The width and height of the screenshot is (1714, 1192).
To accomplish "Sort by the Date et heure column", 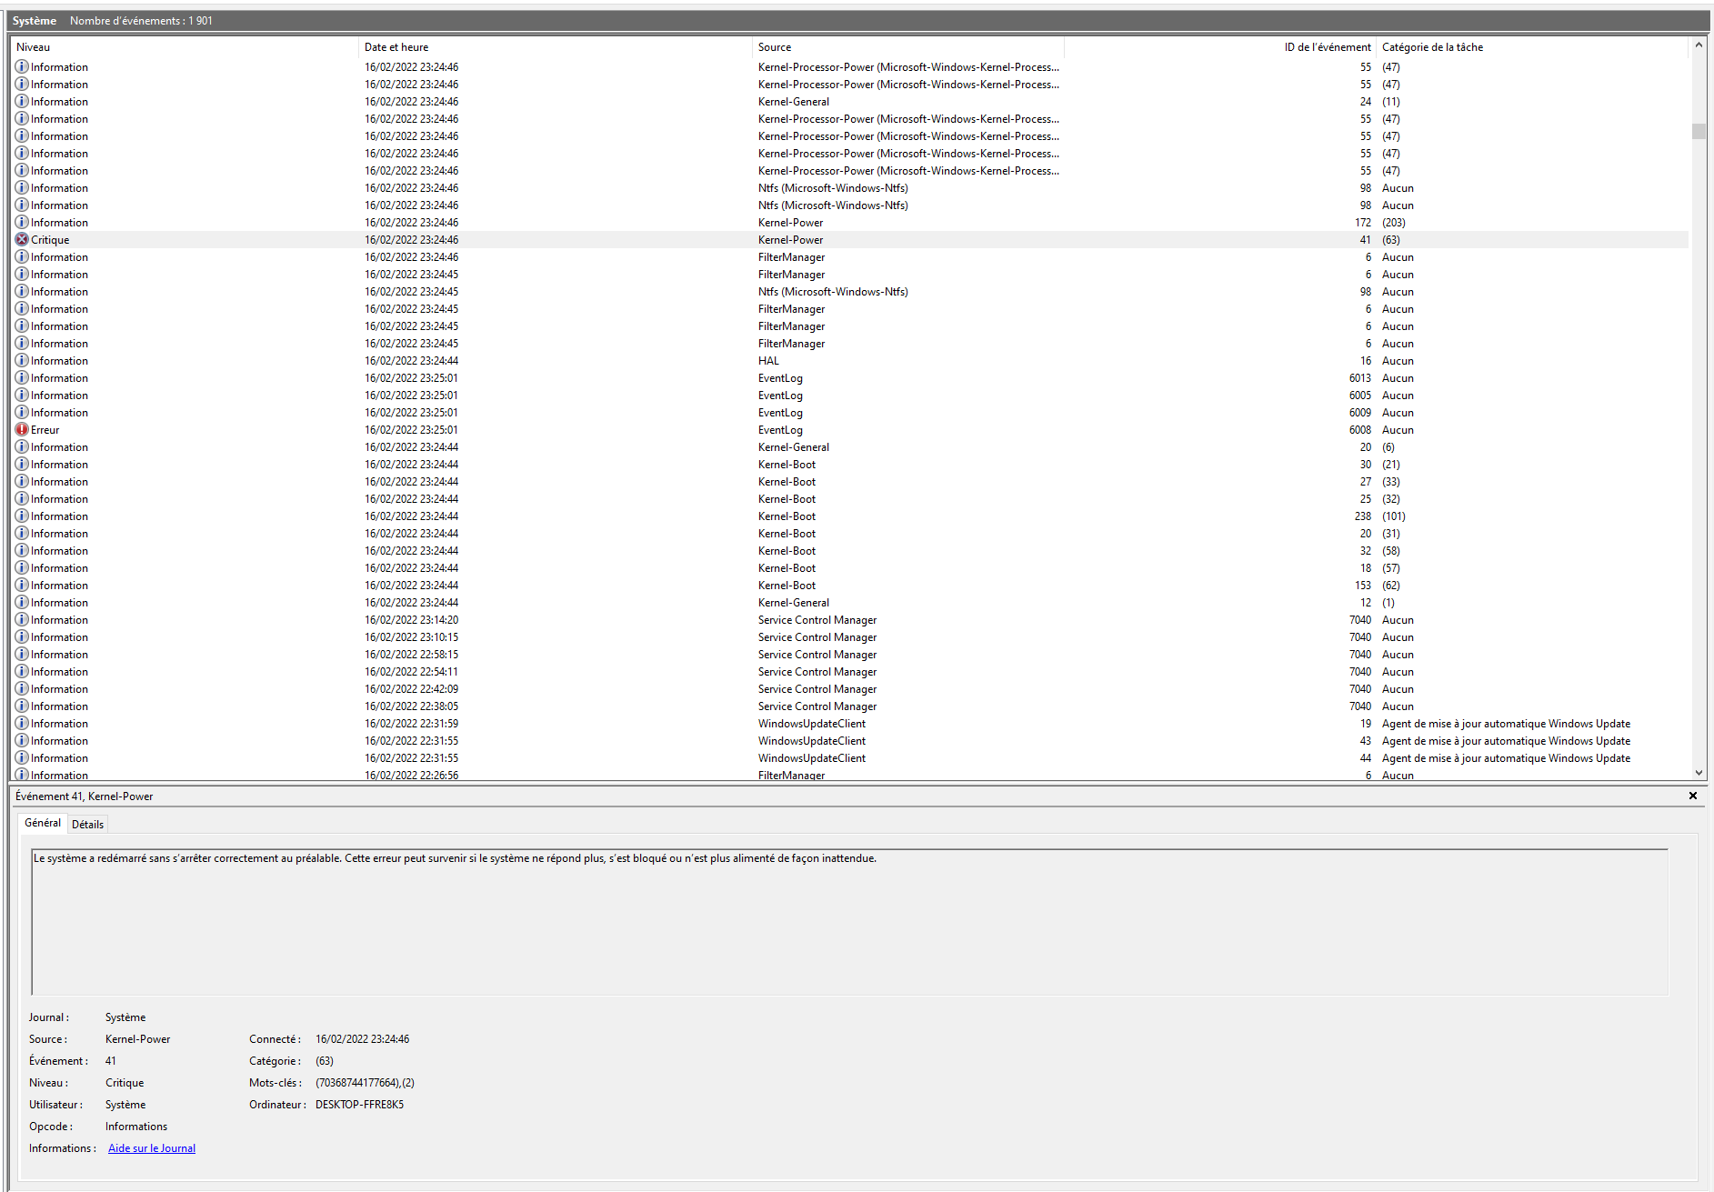I will pos(396,47).
